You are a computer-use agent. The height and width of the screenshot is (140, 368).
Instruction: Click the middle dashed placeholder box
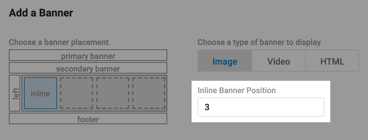coord(113,93)
